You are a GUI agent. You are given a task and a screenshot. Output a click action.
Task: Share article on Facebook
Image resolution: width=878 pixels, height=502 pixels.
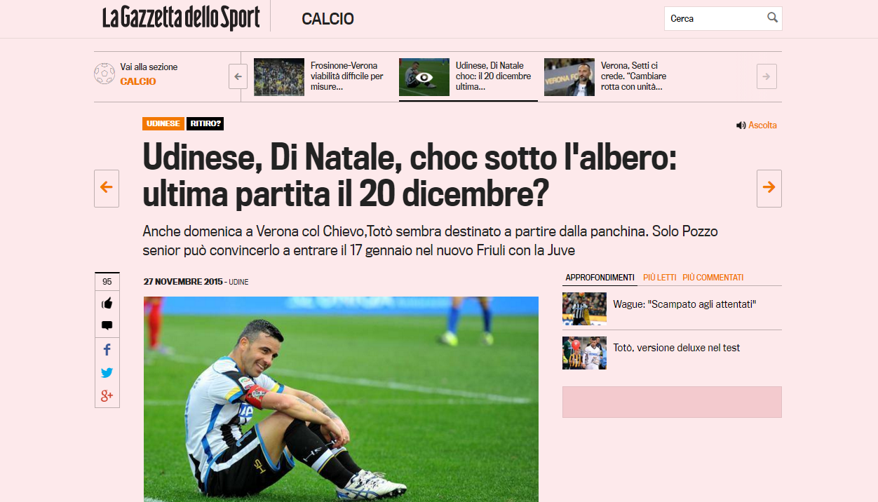pyautogui.click(x=107, y=349)
